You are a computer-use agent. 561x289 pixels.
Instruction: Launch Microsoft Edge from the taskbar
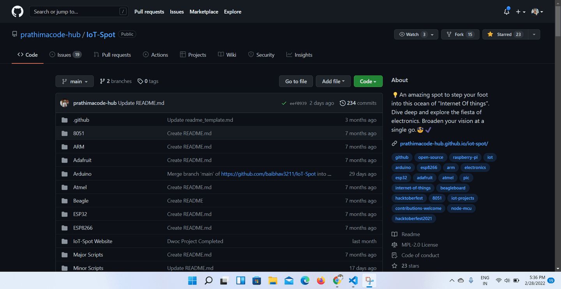click(305, 280)
